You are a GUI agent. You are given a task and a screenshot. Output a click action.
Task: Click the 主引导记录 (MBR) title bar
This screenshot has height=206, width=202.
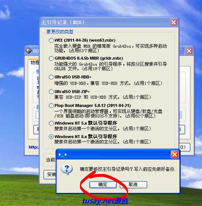tap(104, 22)
